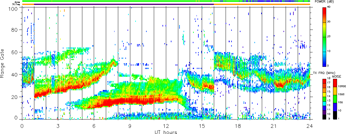Click the 24 tick label on UT hours axis

click(x=310, y=126)
